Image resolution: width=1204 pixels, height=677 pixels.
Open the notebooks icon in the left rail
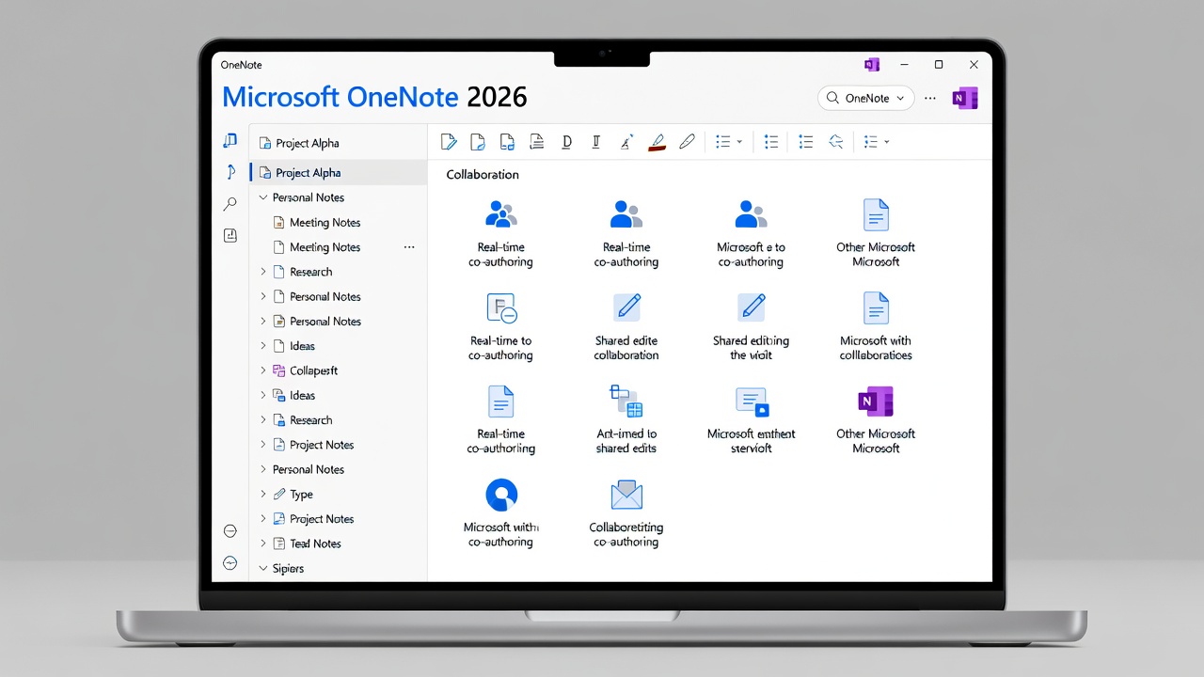[230, 141]
